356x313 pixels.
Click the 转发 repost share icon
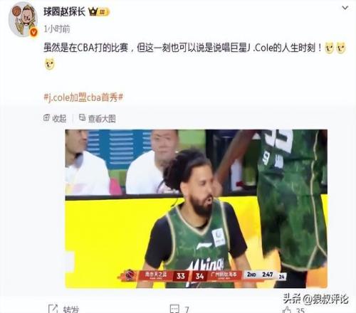(x=53, y=308)
